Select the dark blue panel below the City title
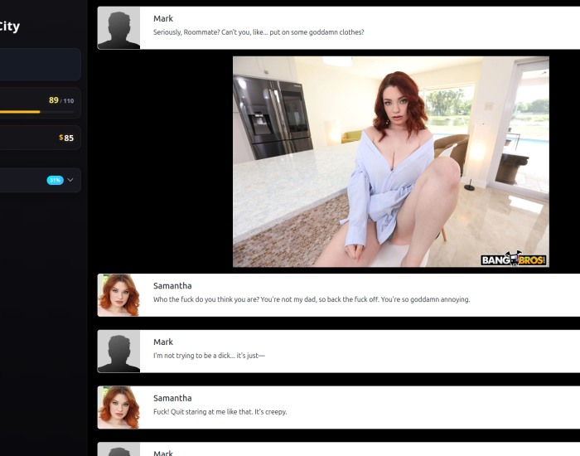Screen dimensions: 580x456 [x=40, y=65]
